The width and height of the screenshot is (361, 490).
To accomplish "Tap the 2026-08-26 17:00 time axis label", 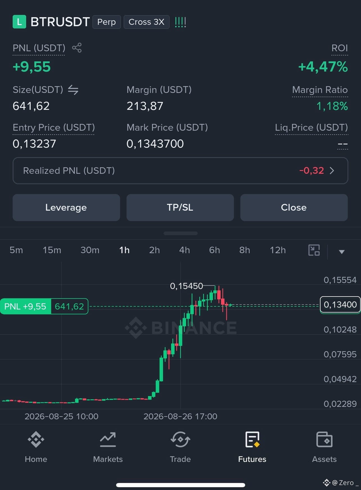I will tap(180, 416).
